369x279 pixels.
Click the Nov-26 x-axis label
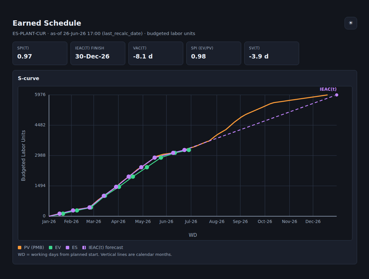(289, 221)
